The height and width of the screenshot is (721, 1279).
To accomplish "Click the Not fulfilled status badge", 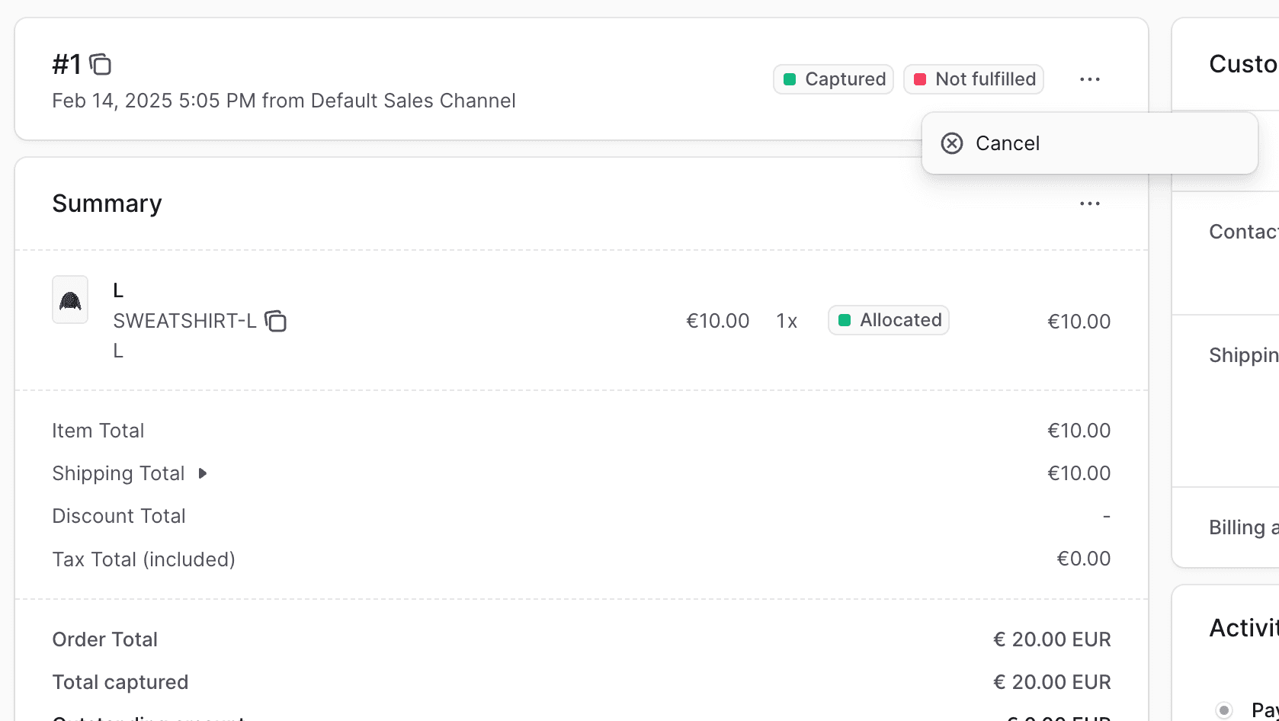I will click(973, 79).
